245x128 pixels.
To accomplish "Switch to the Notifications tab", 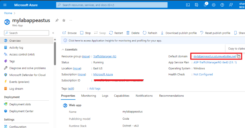I will (x=144, y=96).
